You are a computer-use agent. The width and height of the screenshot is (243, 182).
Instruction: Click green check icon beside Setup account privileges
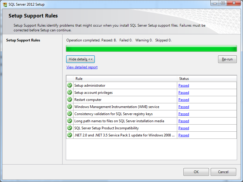70,92
